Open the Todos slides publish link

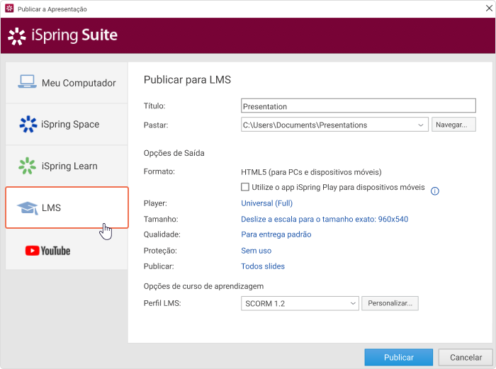tap(263, 266)
